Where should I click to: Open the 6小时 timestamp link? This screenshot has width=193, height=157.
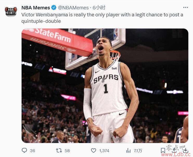(x=99, y=8)
